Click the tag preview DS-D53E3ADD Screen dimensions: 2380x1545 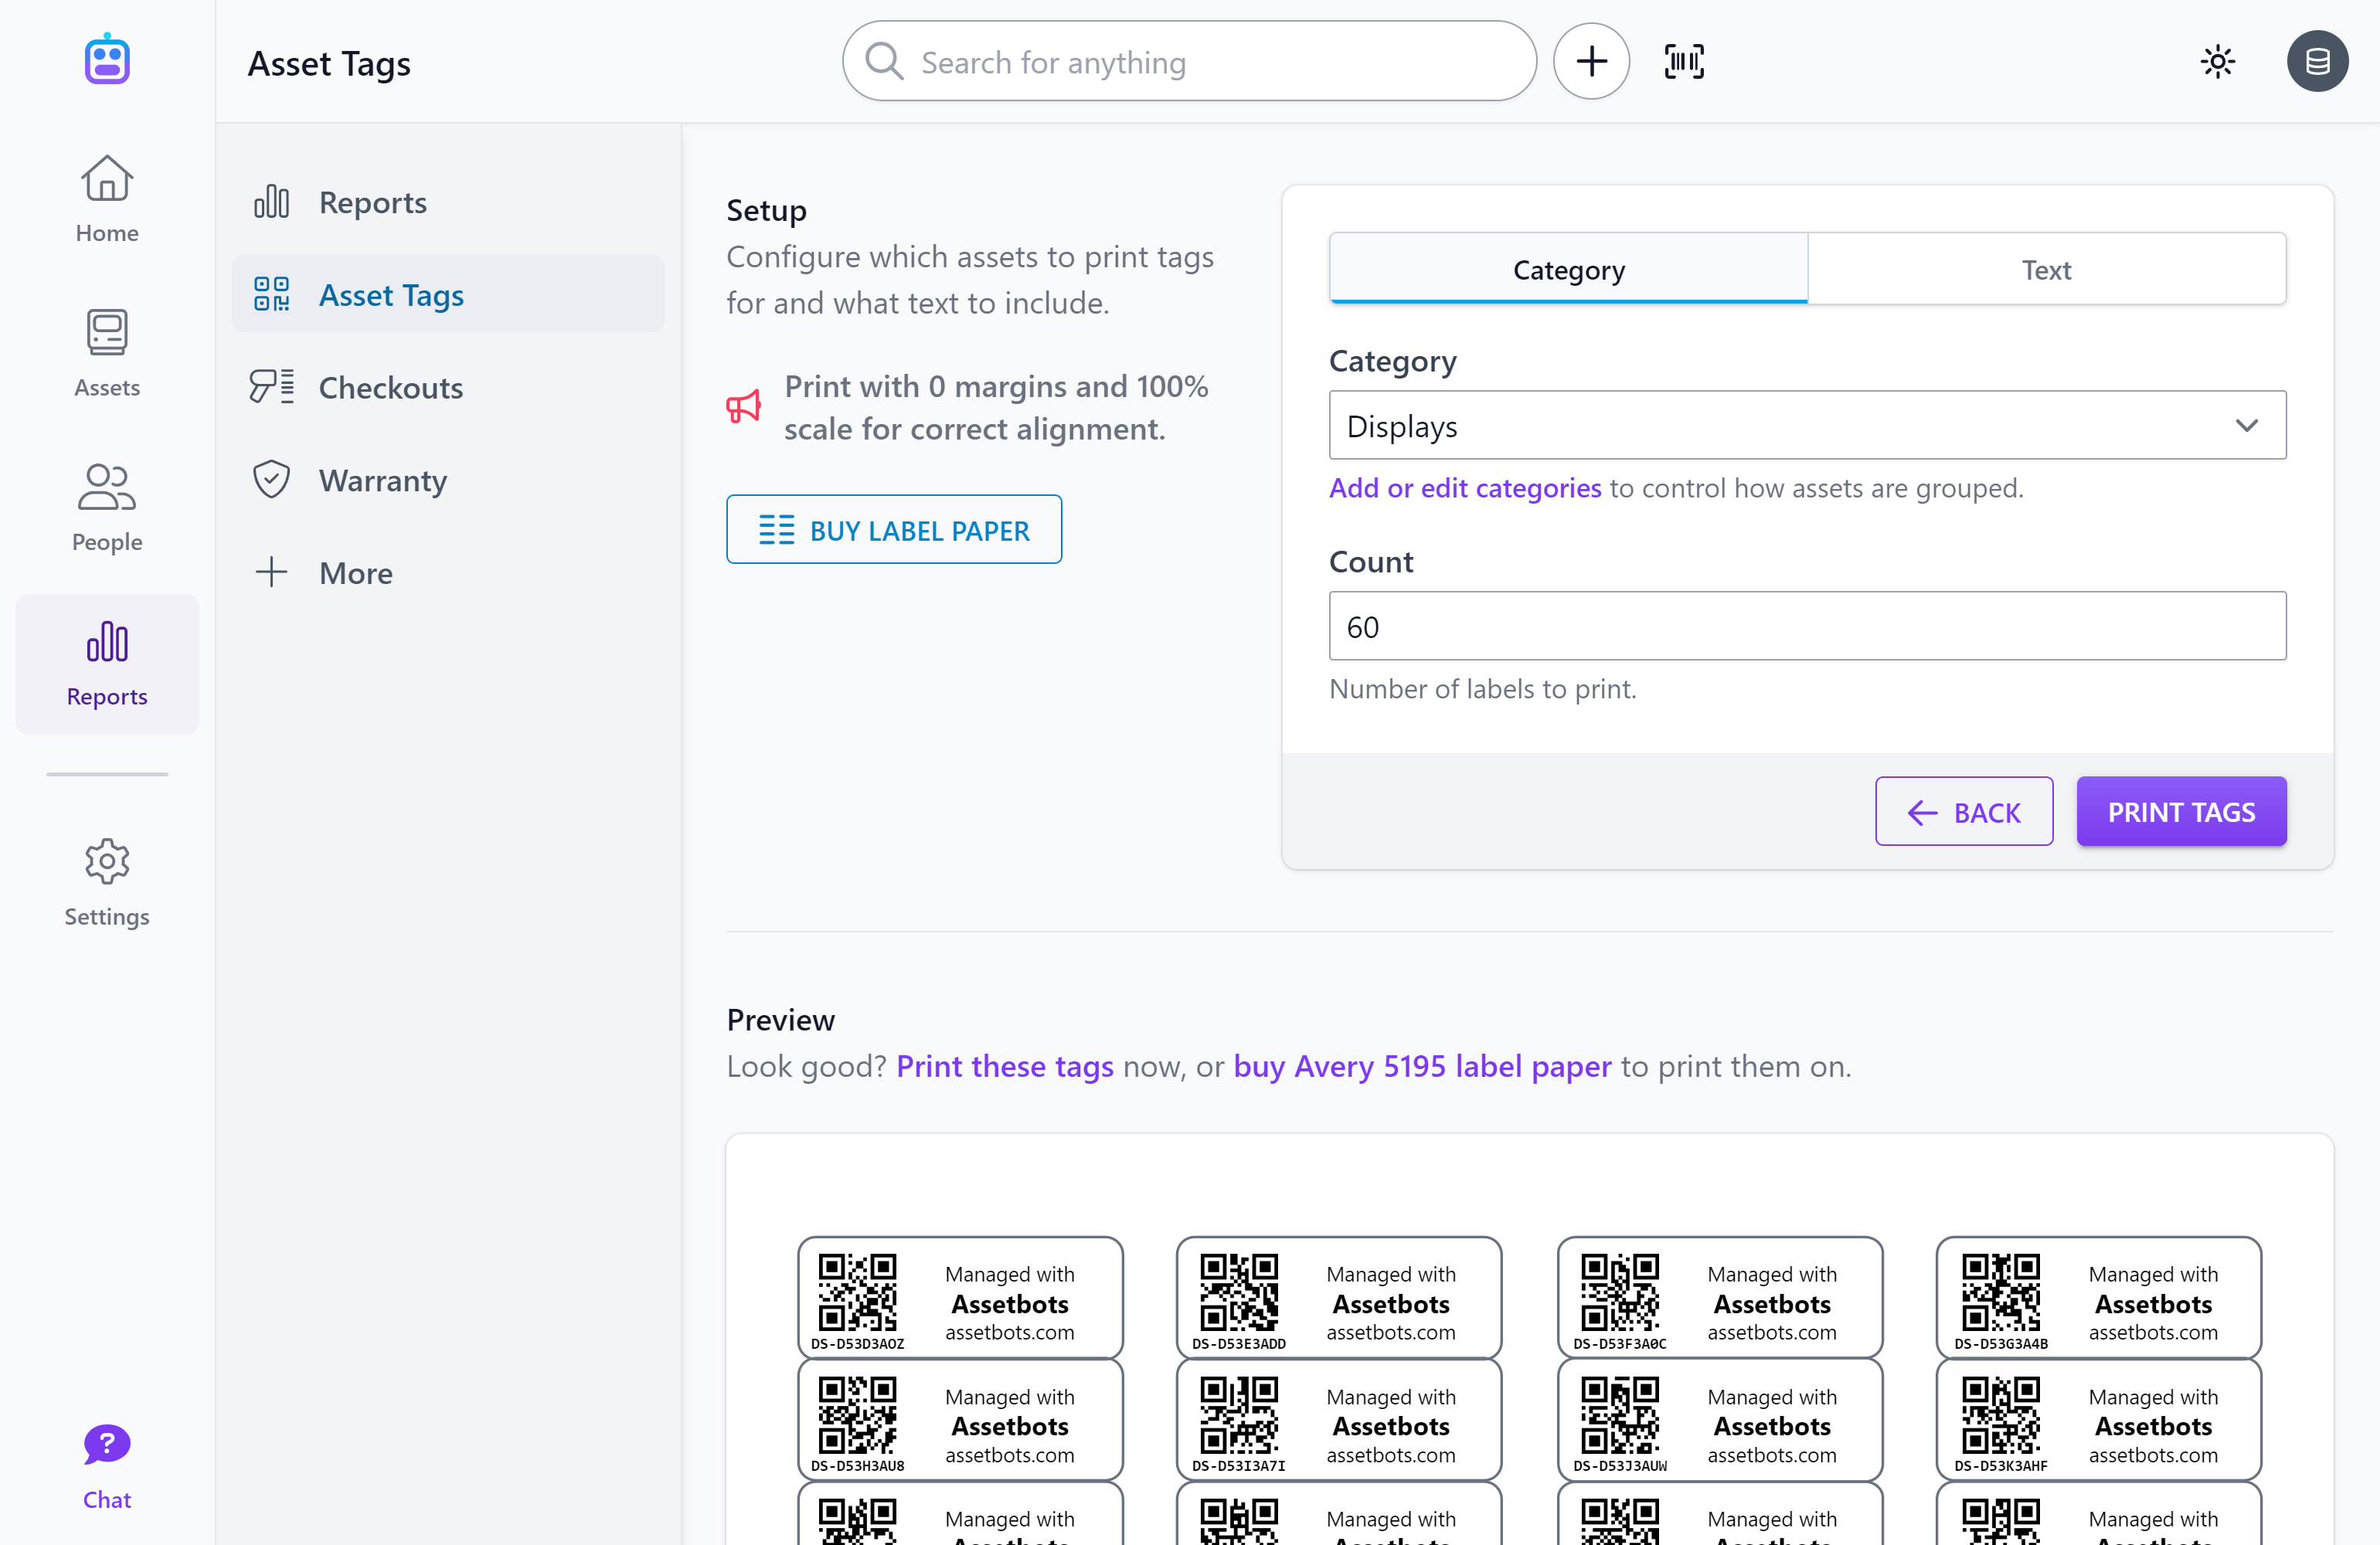coord(1339,1298)
